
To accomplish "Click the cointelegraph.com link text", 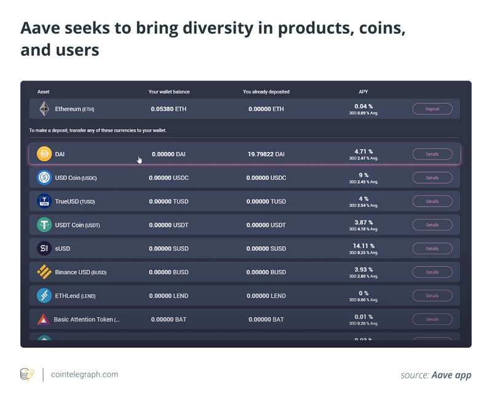I will pyautogui.click(x=84, y=374).
